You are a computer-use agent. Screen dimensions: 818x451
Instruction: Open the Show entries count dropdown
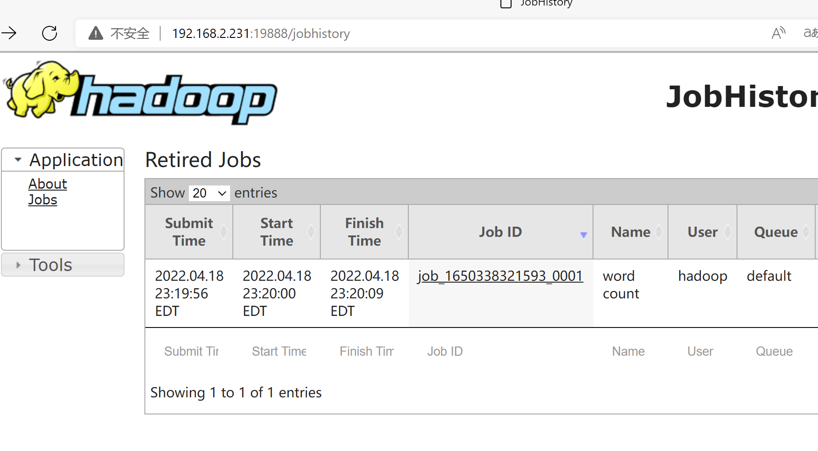click(209, 193)
